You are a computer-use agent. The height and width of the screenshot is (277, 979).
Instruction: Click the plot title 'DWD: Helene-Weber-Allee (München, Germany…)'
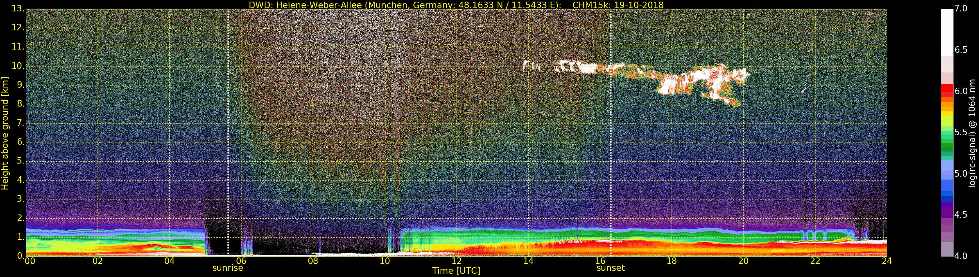(x=456, y=5)
